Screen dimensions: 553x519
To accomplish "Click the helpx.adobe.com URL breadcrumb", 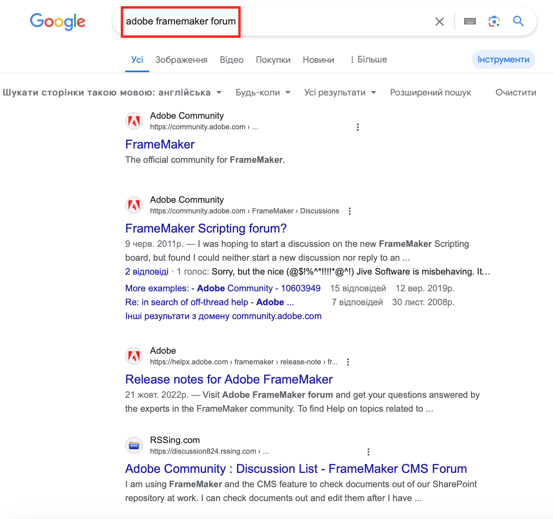I will (x=244, y=362).
